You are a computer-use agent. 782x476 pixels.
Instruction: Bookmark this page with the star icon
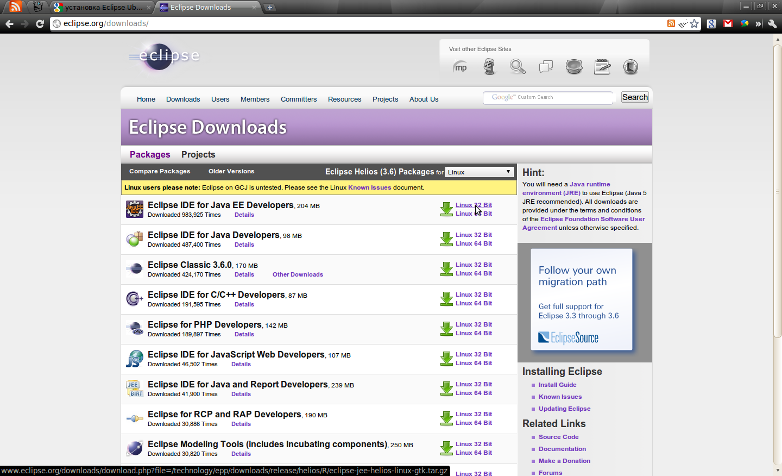tap(694, 23)
